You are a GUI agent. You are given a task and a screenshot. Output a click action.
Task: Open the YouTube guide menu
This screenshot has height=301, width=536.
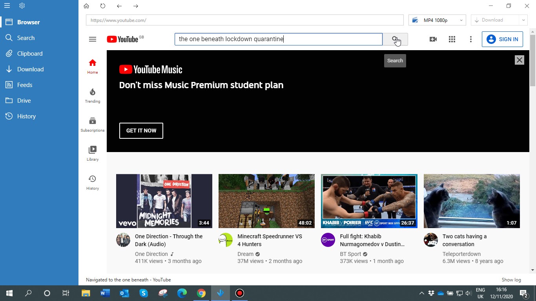tap(93, 39)
